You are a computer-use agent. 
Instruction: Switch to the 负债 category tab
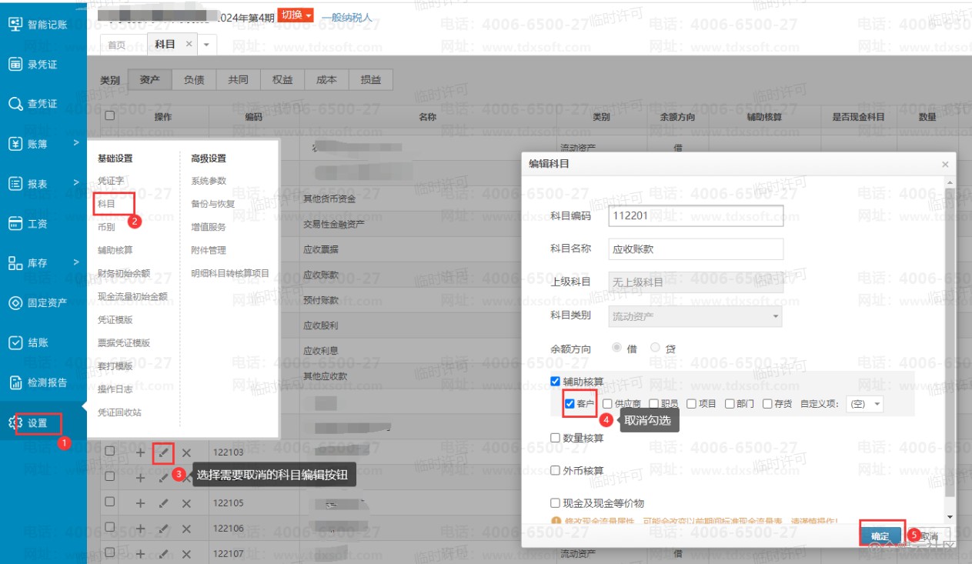tap(194, 79)
